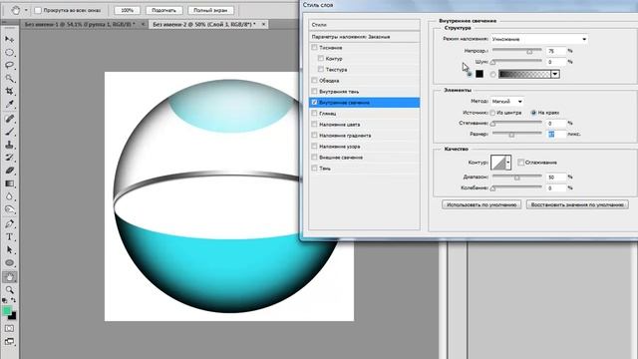Image resolution: width=638 pixels, height=359 pixels.
Task: Select the Dodge tool
Action: 9,209
